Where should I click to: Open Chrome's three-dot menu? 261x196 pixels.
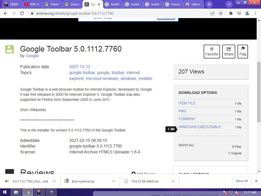coord(255,13)
